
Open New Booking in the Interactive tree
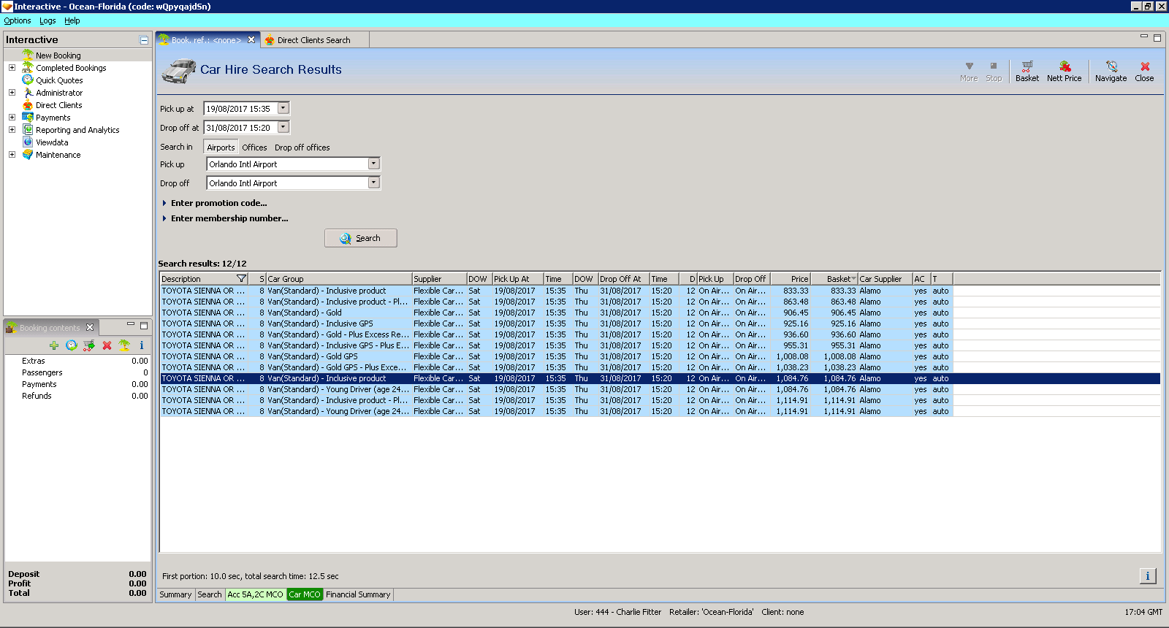(x=58, y=55)
